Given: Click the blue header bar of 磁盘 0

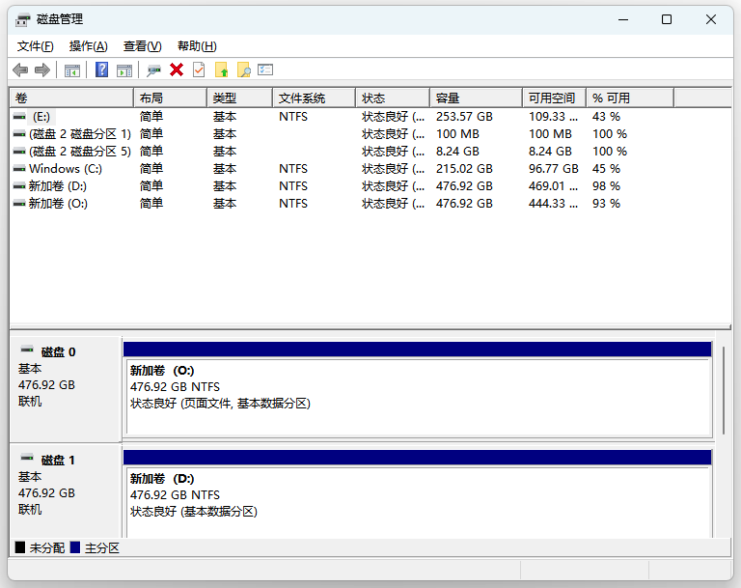Looking at the screenshot, I should tap(417, 350).
